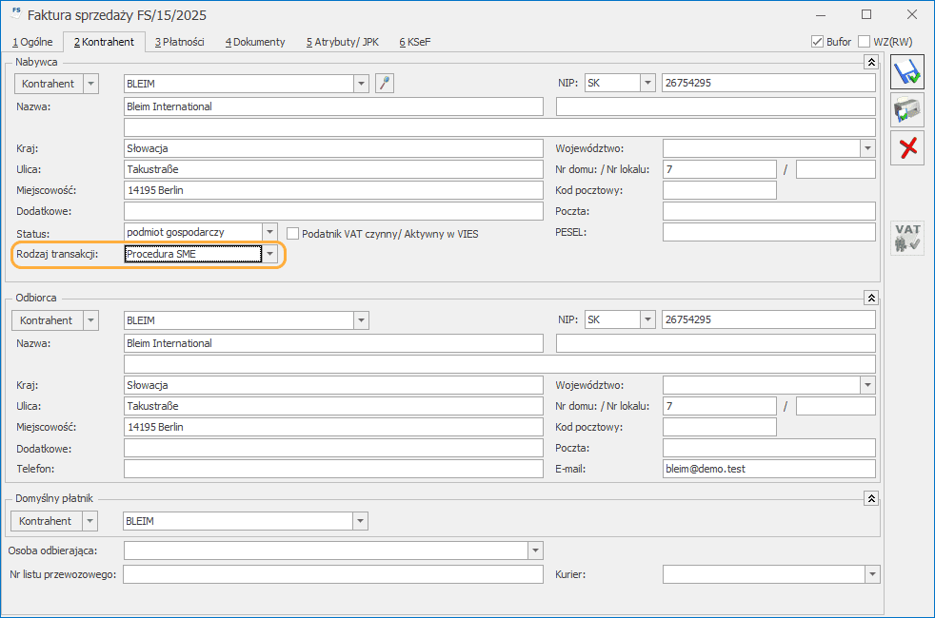The width and height of the screenshot is (935, 618).
Task: Click the pin icon next to BLEIM
Action: point(385,84)
